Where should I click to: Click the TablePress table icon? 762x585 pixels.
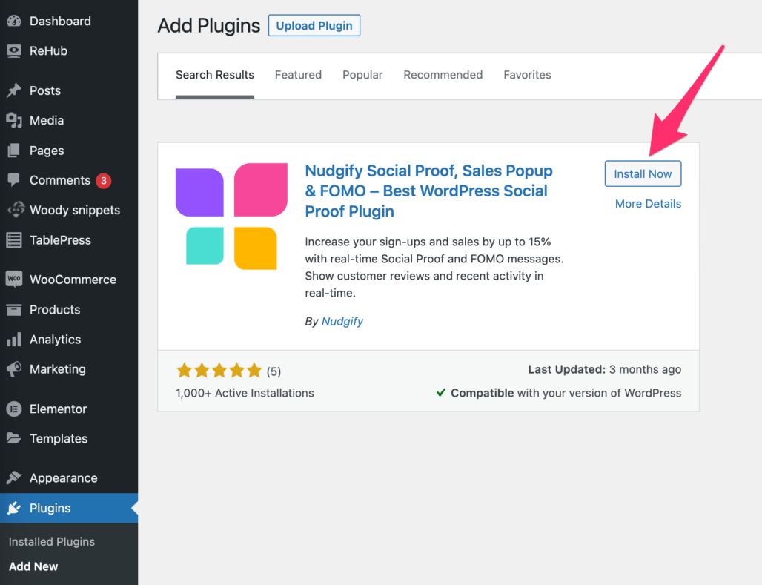point(14,239)
